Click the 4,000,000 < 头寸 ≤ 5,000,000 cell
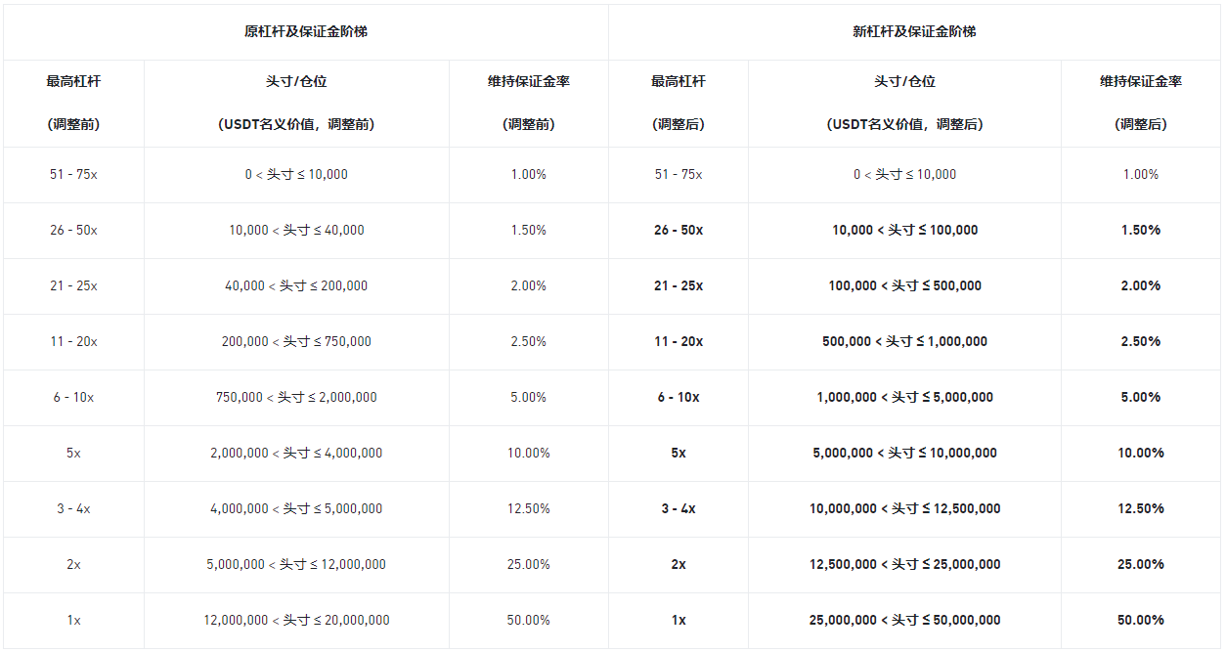1226x653 pixels. [296, 508]
